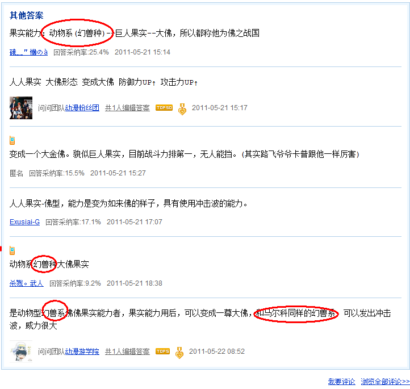The width and height of the screenshot is (410, 389).
Task: Click 匿名 author label of third answer
Action: tap(16, 173)
